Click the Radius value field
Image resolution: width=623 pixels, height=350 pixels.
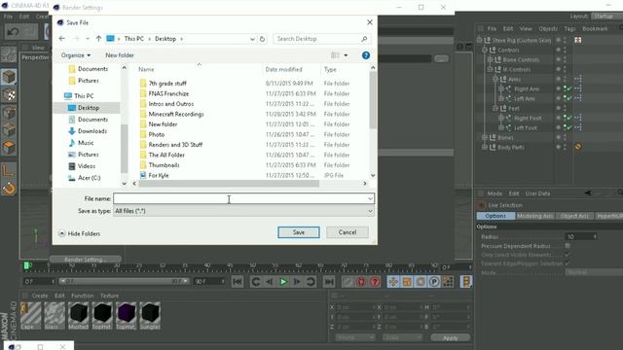[x=581, y=236]
